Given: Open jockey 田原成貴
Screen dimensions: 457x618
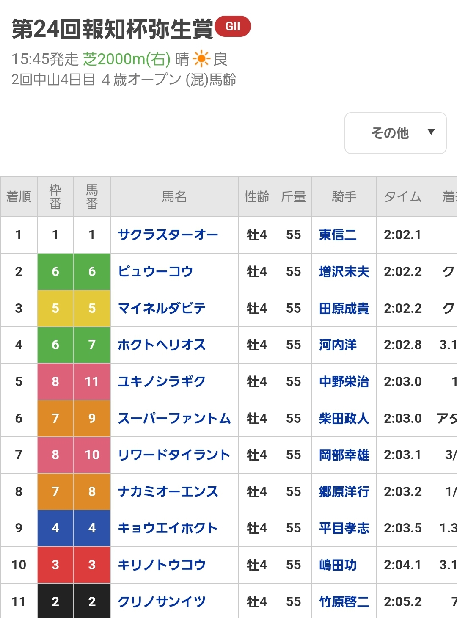Looking at the screenshot, I should [344, 308].
